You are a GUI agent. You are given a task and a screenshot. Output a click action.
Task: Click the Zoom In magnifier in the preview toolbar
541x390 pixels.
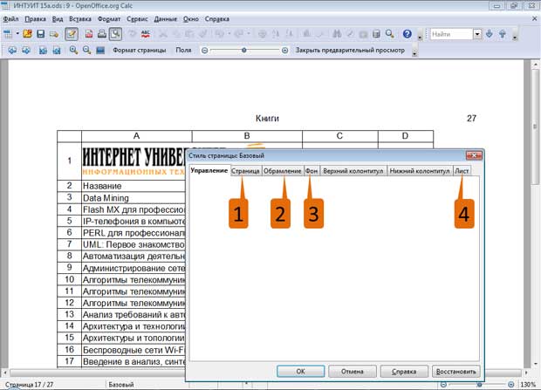click(73, 51)
